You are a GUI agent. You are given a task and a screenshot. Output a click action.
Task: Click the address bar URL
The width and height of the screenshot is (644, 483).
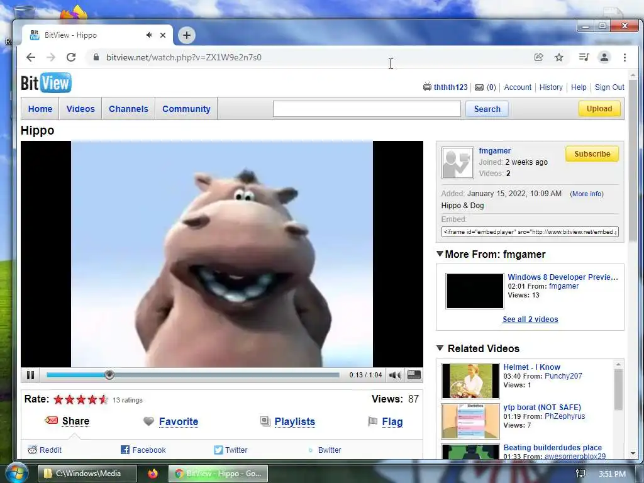pyautogui.click(x=184, y=57)
